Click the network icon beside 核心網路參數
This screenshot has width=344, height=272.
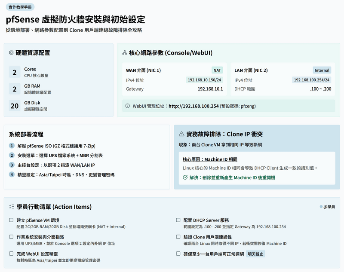pyautogui.click(x=125, y=53)
